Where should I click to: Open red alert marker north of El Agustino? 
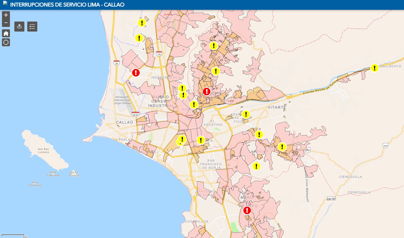pos(207,92)
